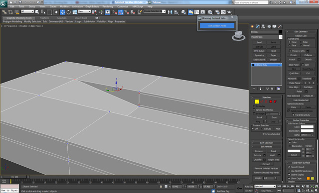Toggle the Split checkbox near Slice Plane
The height and width of the screenshot is (193, 319).
tap(303, 65)
